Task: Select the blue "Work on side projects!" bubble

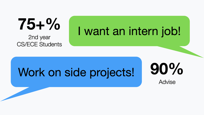Action: coord(76,72)
